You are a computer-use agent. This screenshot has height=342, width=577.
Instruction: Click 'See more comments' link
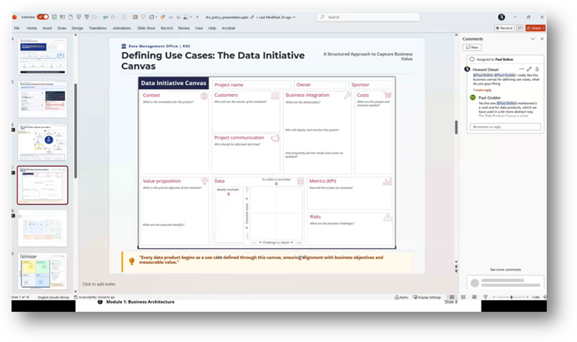[x=505, y=270]
